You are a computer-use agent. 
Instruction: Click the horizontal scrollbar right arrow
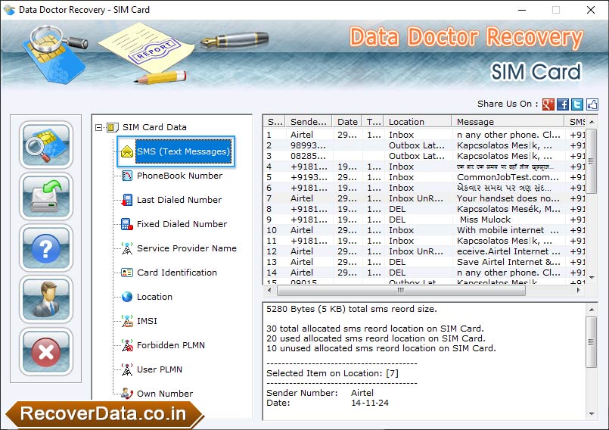(578, 290)
